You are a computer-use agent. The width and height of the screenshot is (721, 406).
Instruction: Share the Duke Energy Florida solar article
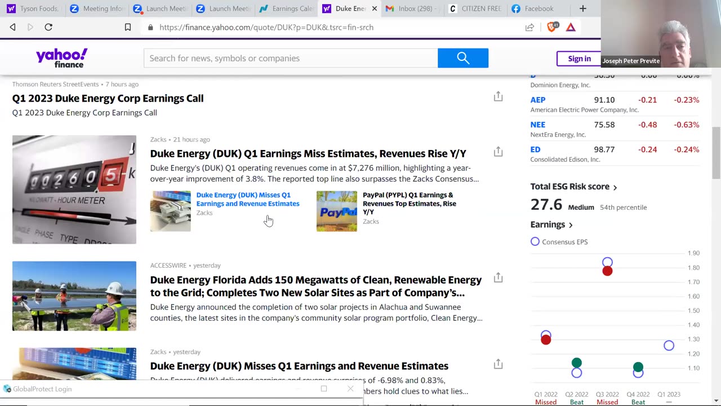tap(498, 277)
